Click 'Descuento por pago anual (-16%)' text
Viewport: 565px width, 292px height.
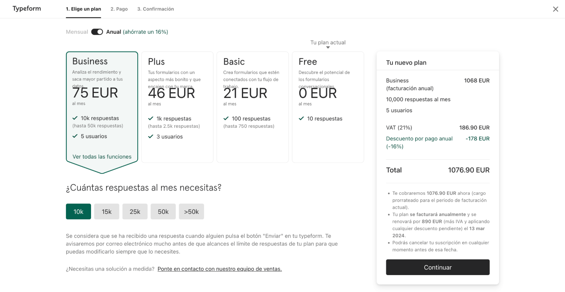point(419,142)
